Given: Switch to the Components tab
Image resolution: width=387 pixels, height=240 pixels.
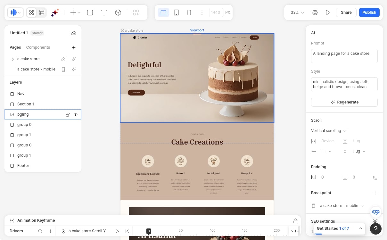Looking at the screenshot, I should click(x=38, y=47).
